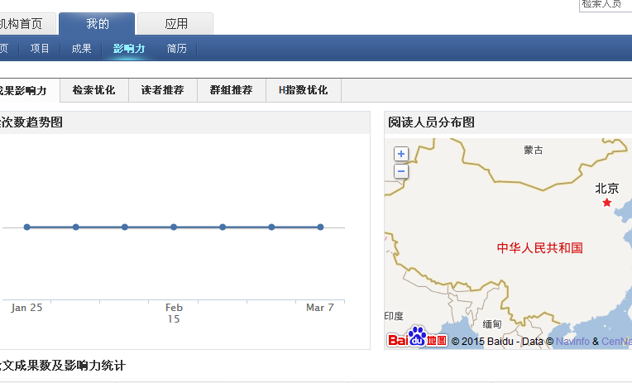632x383 pixels.
Task: Zoom out on the Baidu map
Action: point(400,171)
